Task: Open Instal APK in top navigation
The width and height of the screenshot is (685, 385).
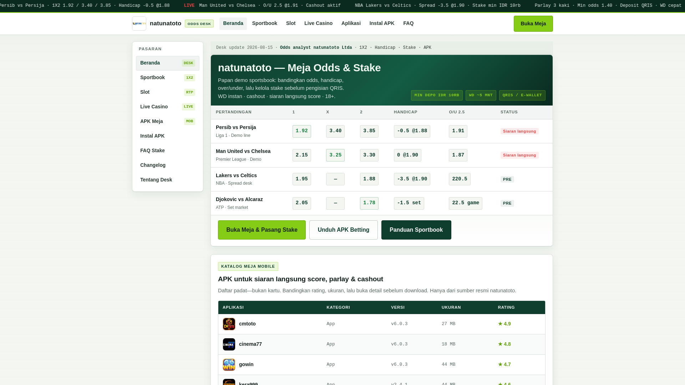Action: click(x=382, y=24)
